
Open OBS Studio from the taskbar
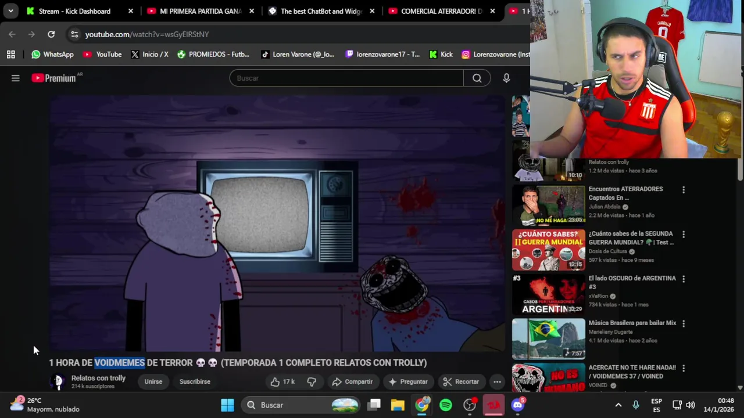point(470,405)
